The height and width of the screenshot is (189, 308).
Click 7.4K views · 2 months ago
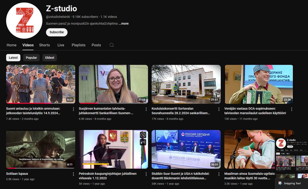(x=22, y=119)
